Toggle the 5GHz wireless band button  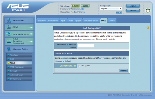coord(85,6)
